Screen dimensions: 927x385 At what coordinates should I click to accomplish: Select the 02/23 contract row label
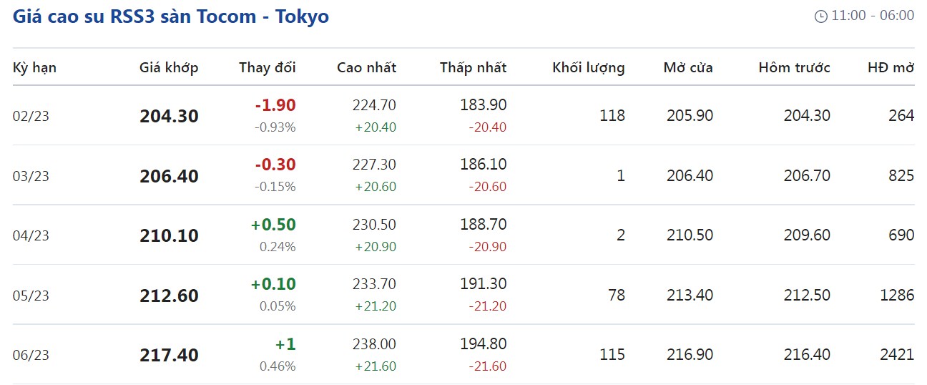click(31, 116)
